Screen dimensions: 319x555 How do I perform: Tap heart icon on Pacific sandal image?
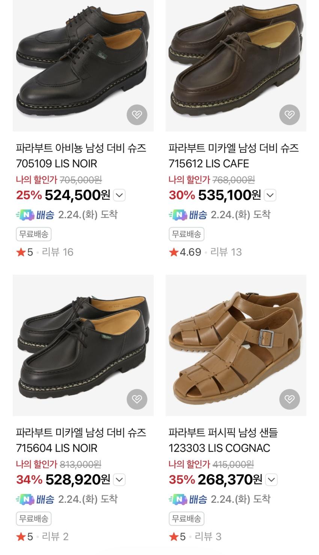289,399
